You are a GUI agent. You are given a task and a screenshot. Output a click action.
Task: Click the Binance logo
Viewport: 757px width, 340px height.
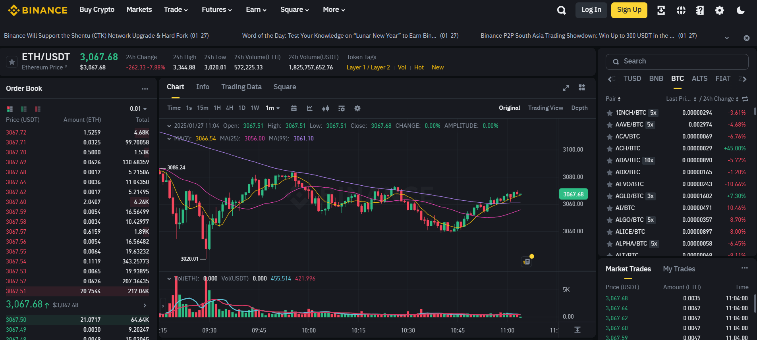[x=38, y=10]
